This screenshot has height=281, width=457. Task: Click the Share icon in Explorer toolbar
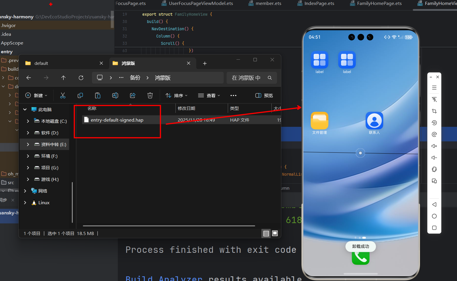click(133, 95)
